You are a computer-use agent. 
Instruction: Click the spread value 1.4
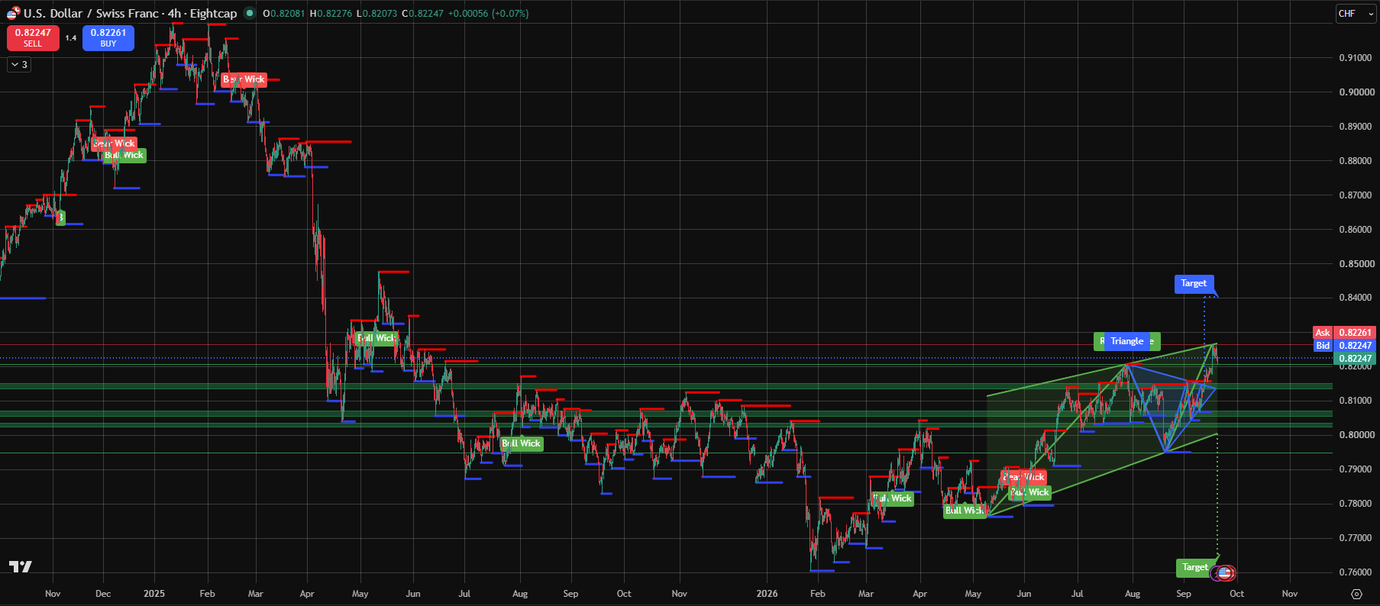point(71,37)
